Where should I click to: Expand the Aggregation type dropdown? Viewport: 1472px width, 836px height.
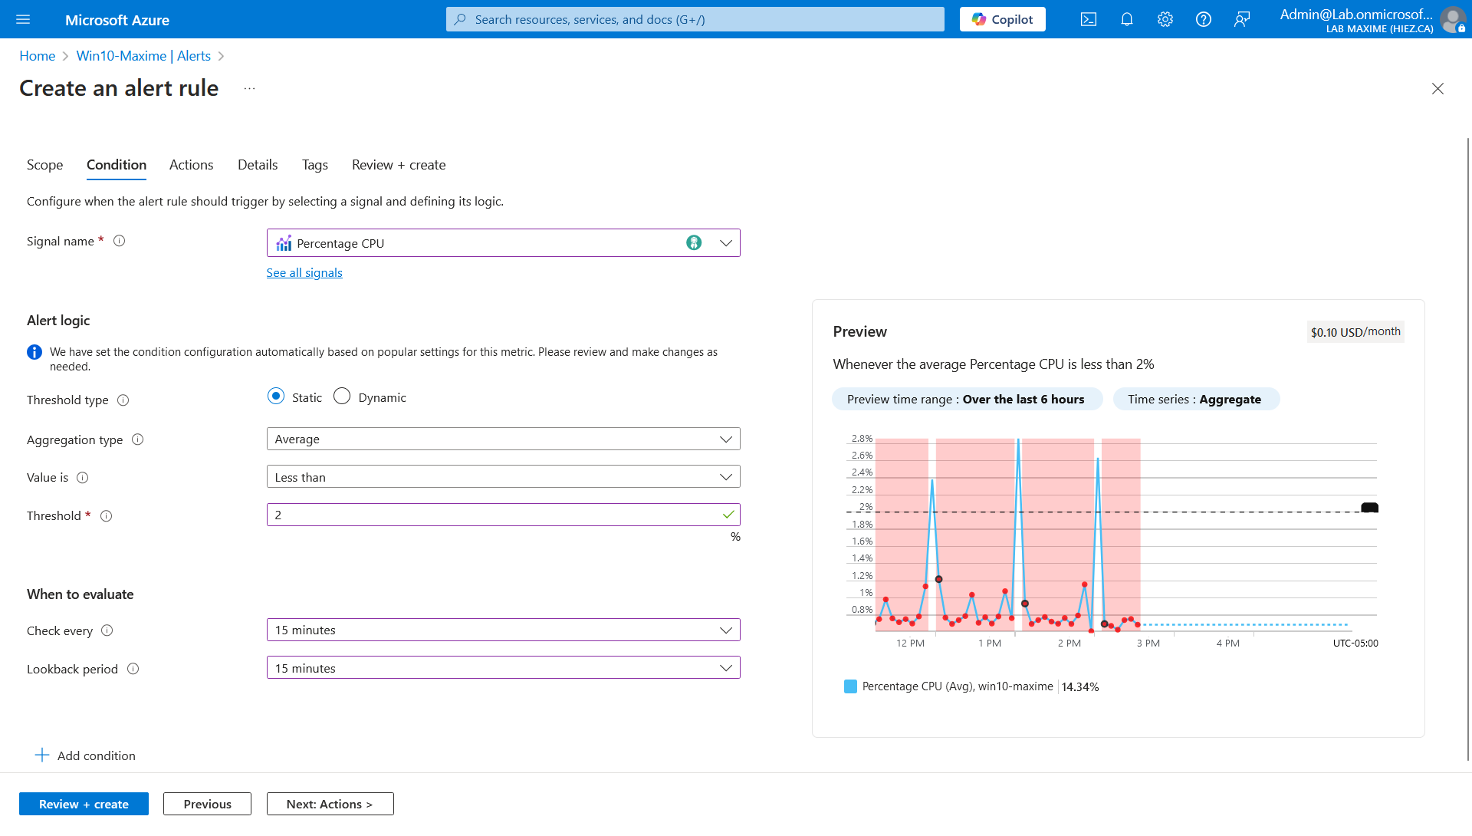pos(503,439)
